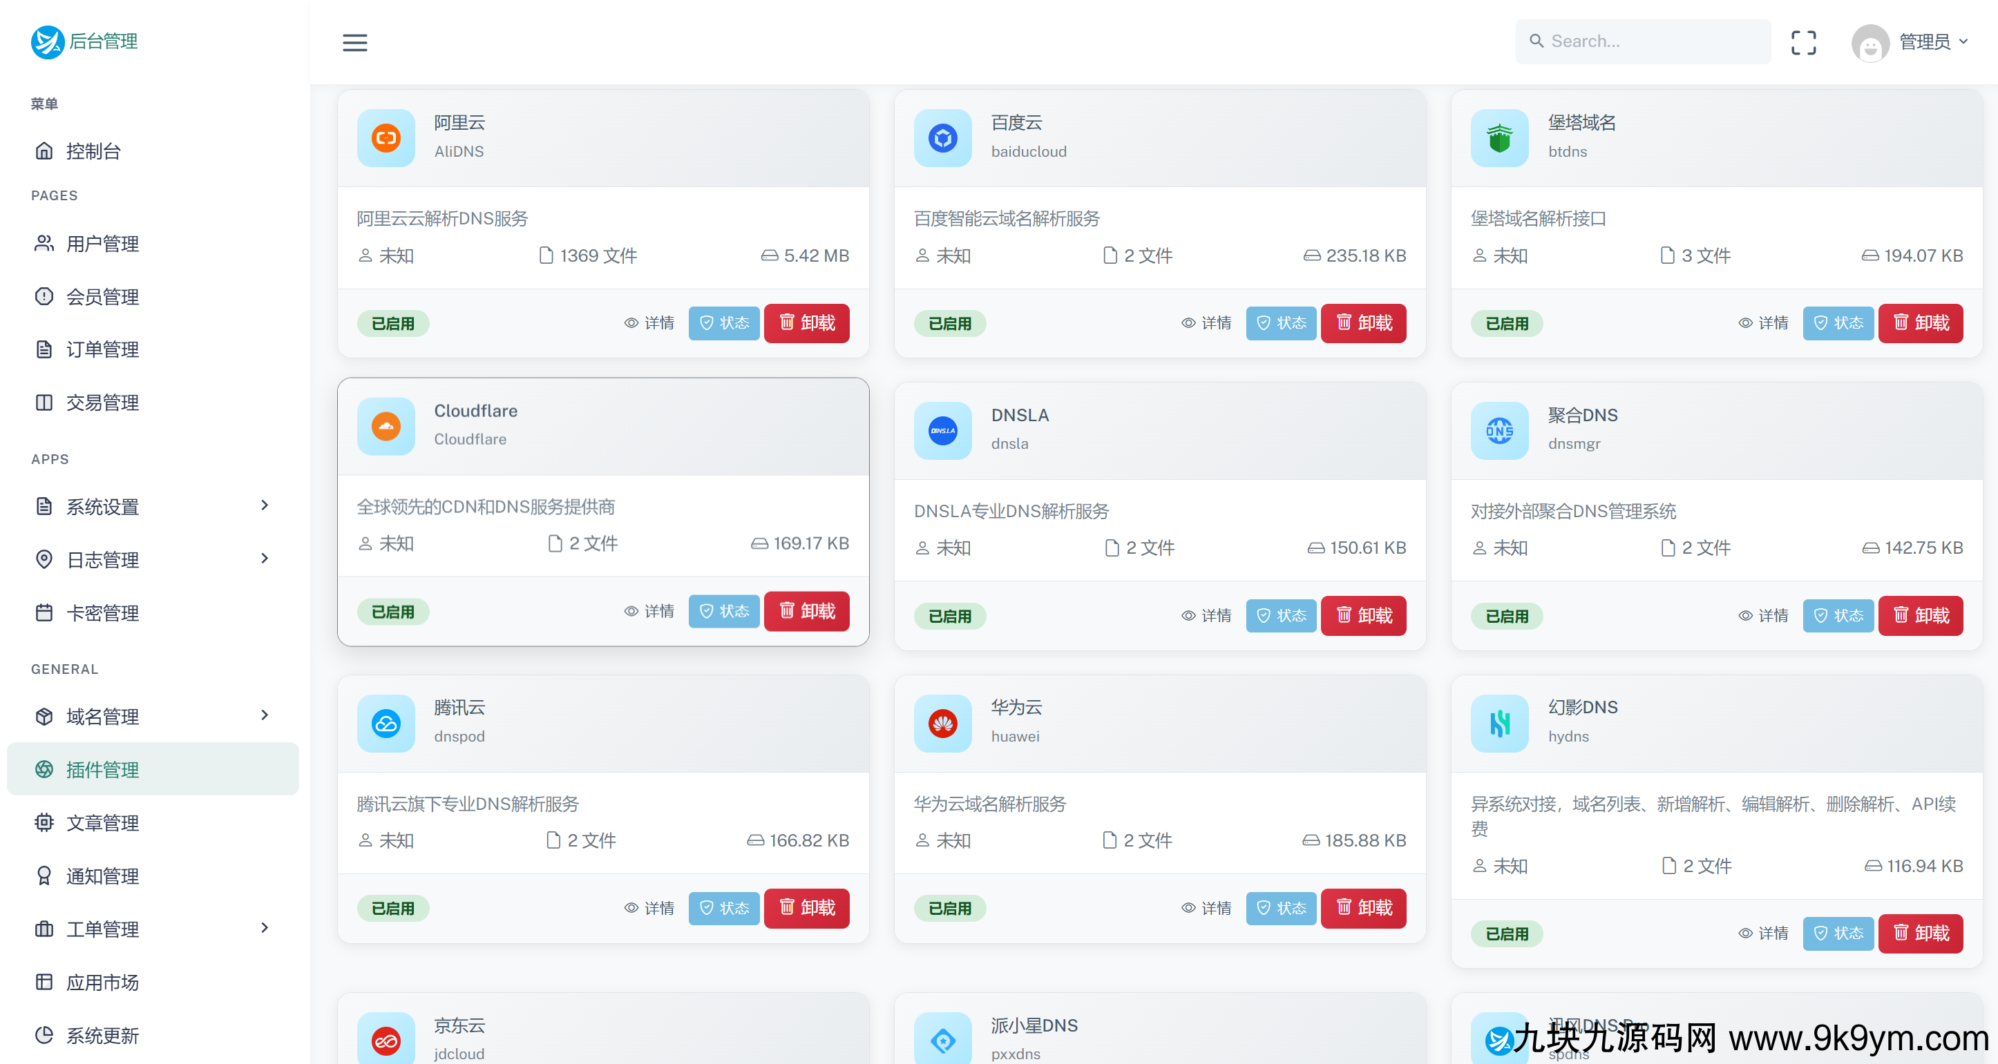Open 卡密管理 from the sidebar
The width and height of the screenshot is (1998, 1064).
(x=102, y=612)
